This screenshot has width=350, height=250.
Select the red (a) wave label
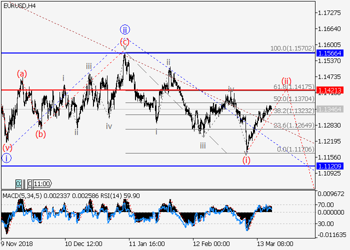click(21, 74)
